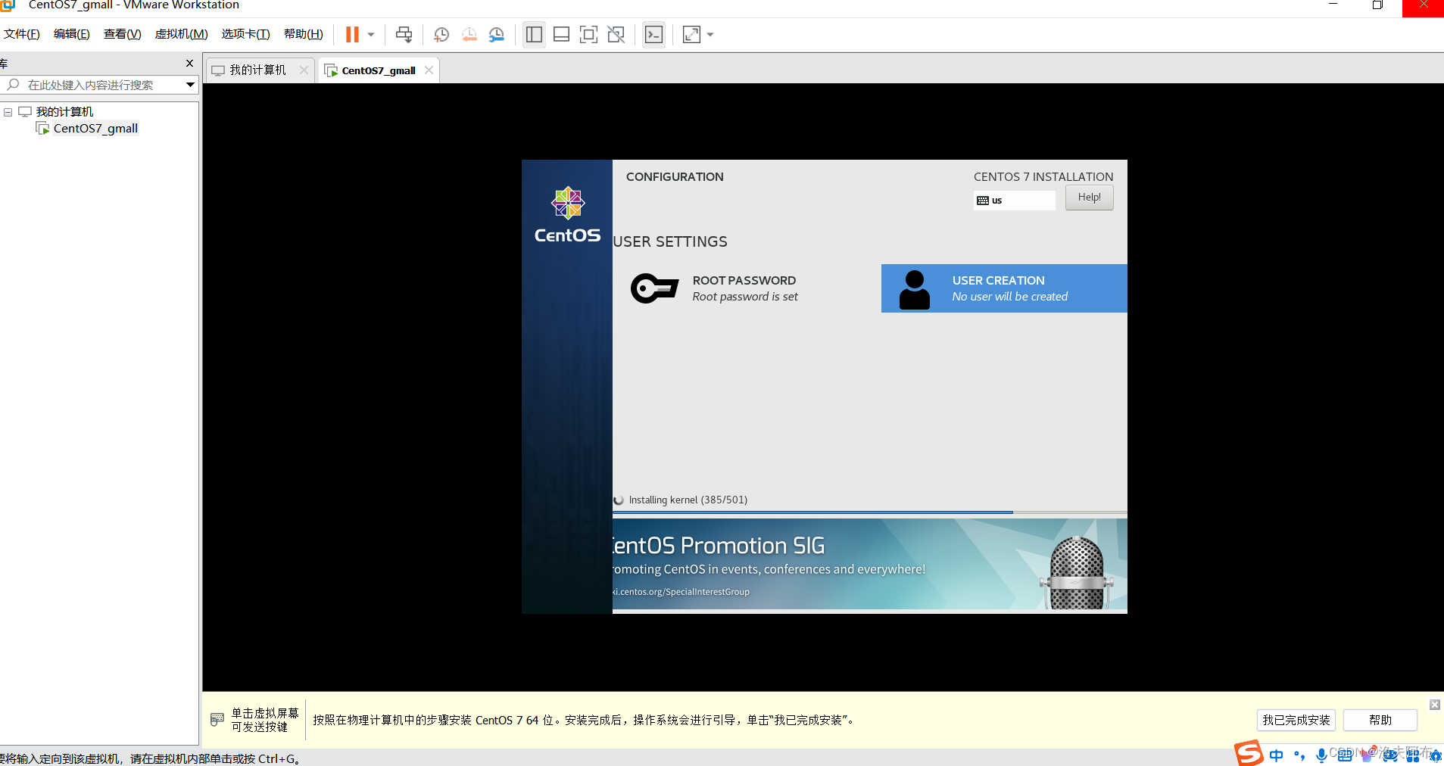Switch to the CentOS7_gmall tab

tap(379, 70)
